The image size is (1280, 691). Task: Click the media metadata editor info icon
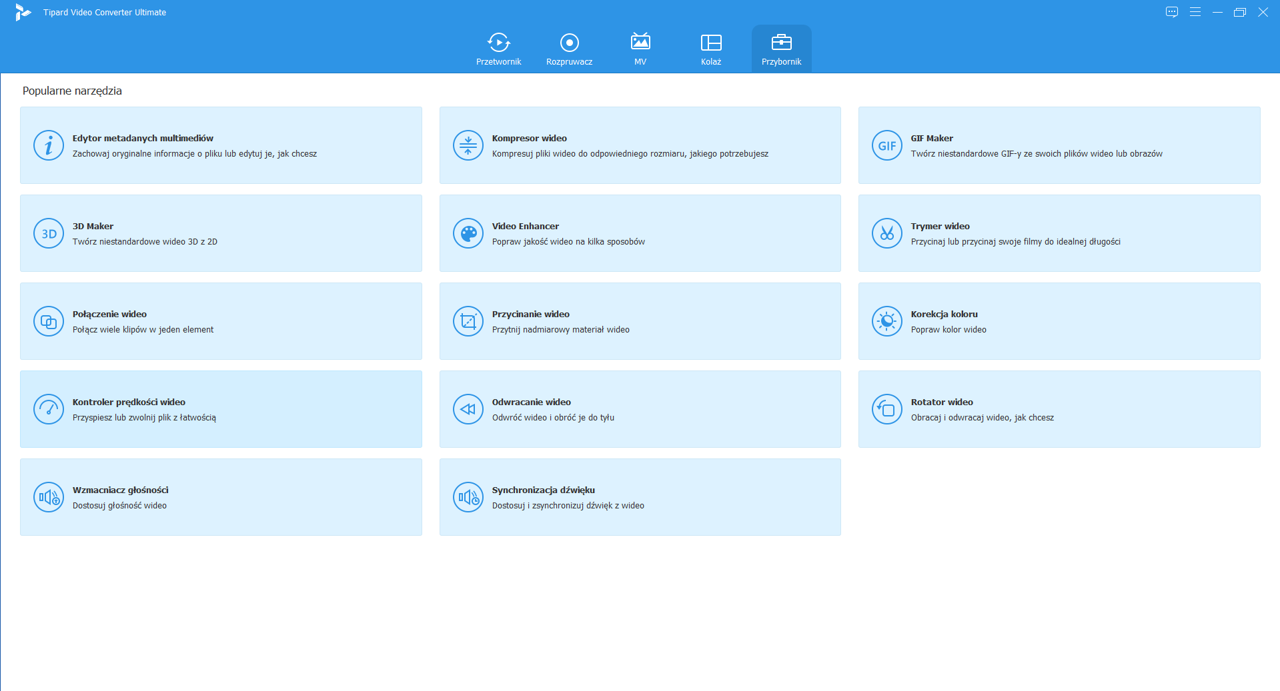click(x=49, y=145)
